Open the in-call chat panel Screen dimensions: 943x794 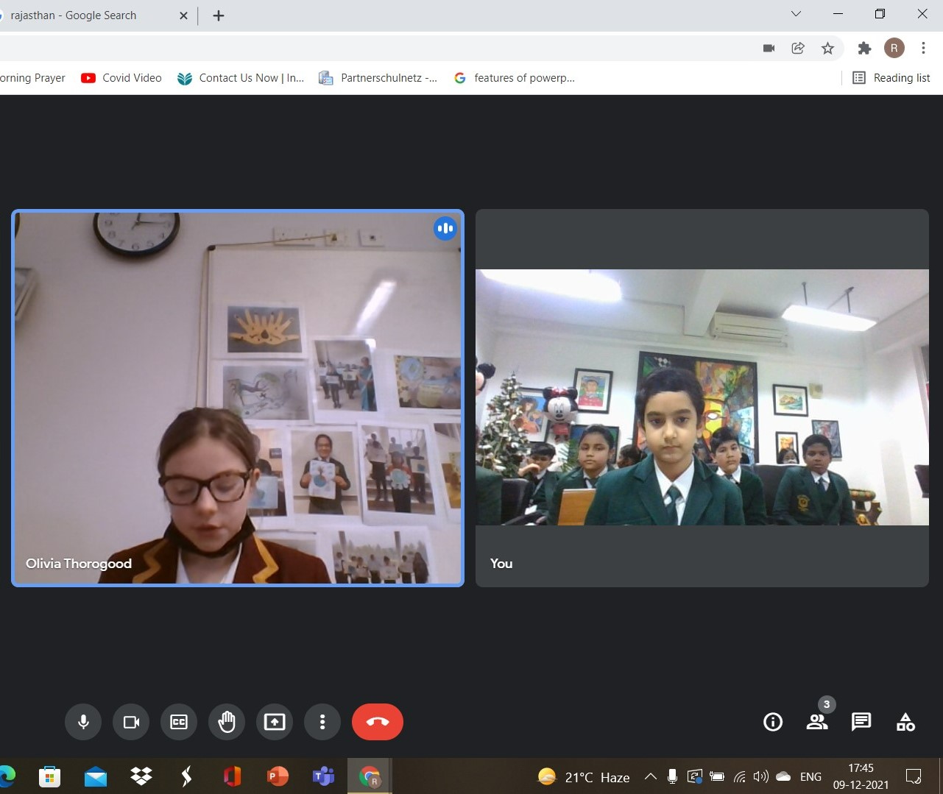click(x=861, y=722)
